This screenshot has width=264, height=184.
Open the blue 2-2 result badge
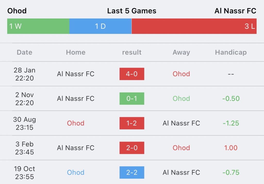pos(132,172)
